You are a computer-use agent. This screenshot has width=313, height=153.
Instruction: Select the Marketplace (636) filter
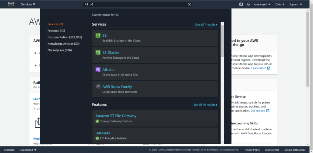(x=60, y=50)
